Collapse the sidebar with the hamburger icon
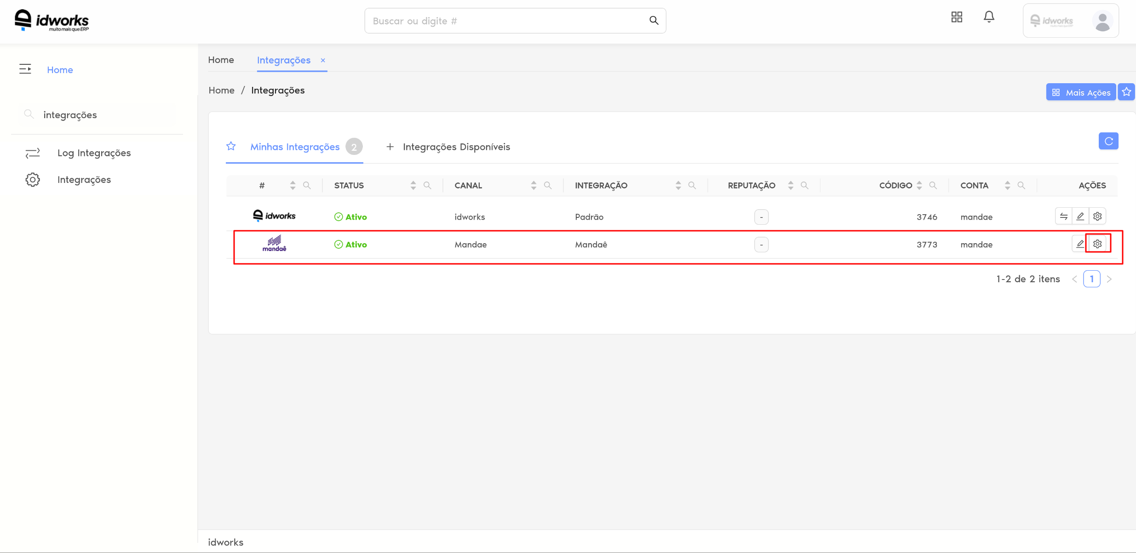 point(25,69)
